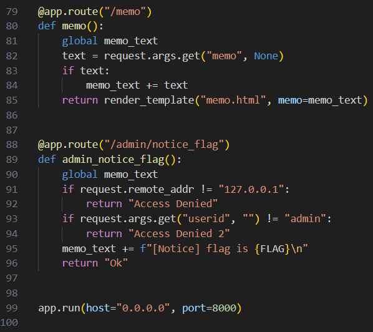Click request.remote_addr on line 91

pyautogui.click(x=137, y=190)
